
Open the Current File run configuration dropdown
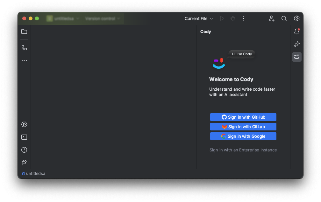coord(198,18)
